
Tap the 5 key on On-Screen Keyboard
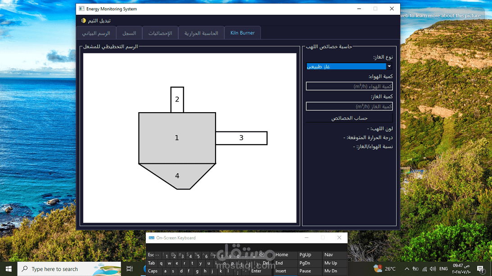pyautogui.click(x=198, y=255)
